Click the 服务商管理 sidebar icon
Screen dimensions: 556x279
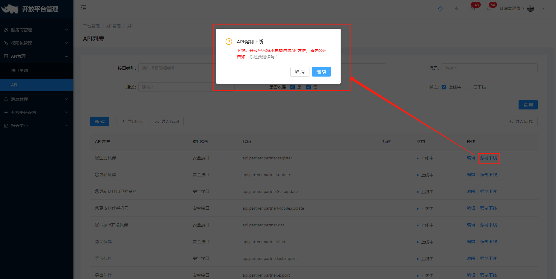[6, 30]
